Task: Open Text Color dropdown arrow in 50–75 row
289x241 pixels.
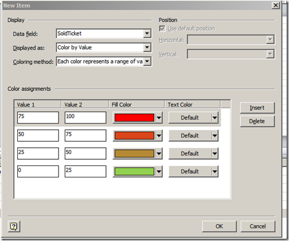Action: [x=214, y=136]
